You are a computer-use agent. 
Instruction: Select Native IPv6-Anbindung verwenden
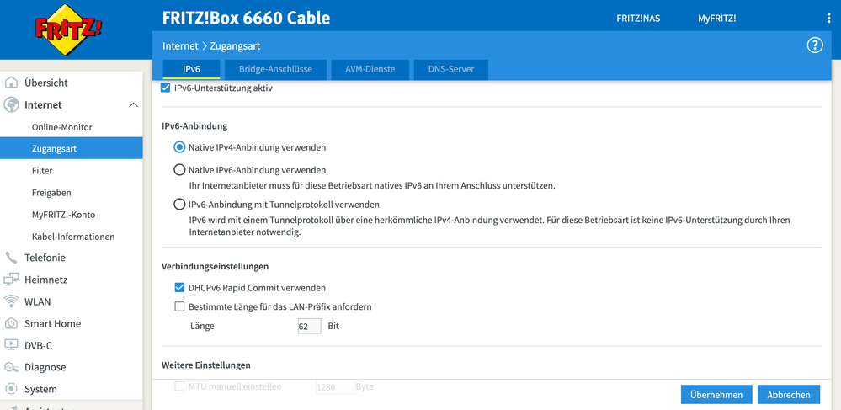click(179, 170)
